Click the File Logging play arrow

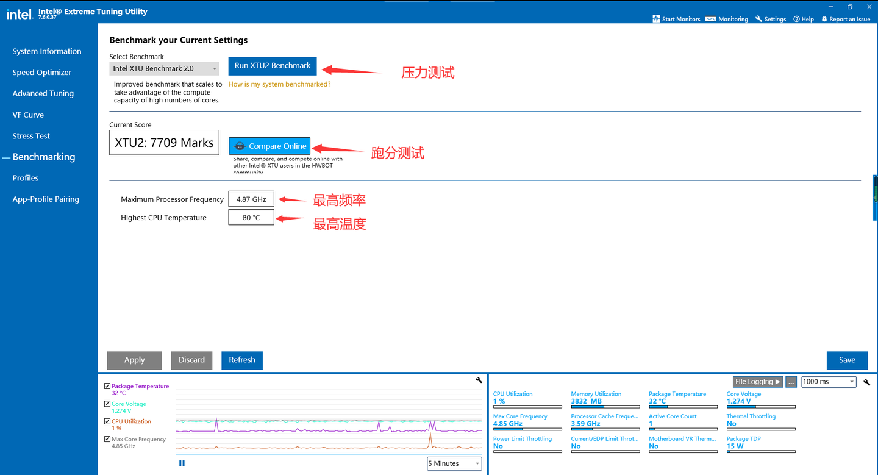click(x=777, y=382)
